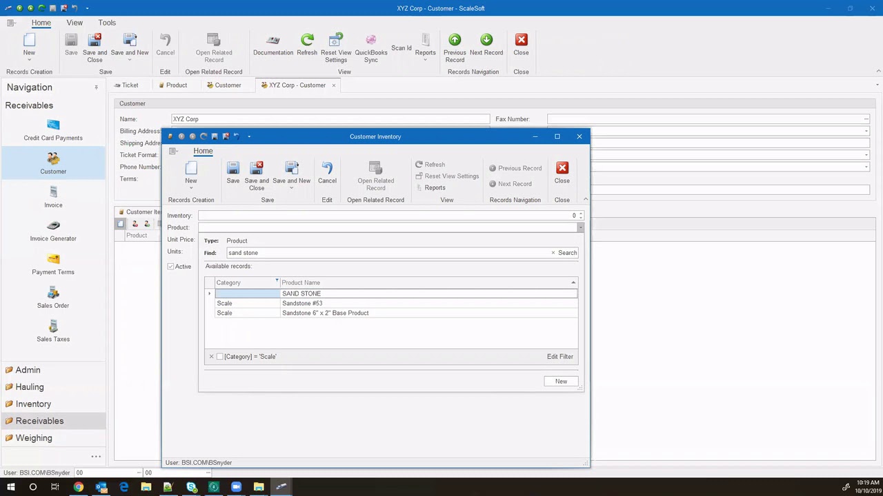Open Customer Inventory quick access toolbar dropdown
Viewport: 883px width, 496px height.
249,136
